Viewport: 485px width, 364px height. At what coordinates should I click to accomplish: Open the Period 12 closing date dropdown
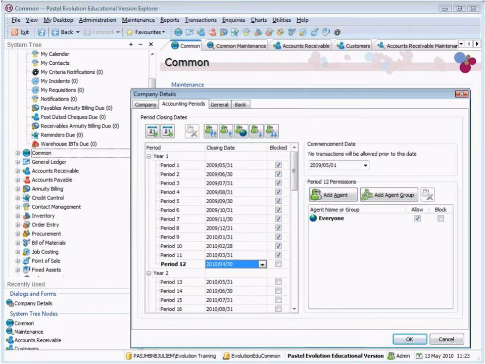pyautogui.click(x=263, y=264)
